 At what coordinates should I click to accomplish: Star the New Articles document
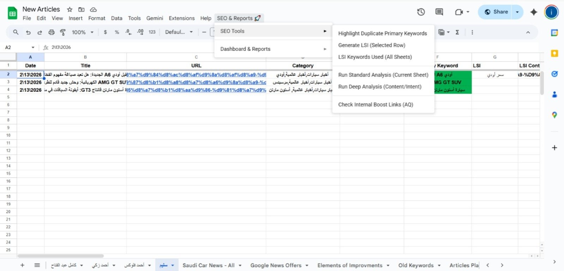(x=70, y=10)
